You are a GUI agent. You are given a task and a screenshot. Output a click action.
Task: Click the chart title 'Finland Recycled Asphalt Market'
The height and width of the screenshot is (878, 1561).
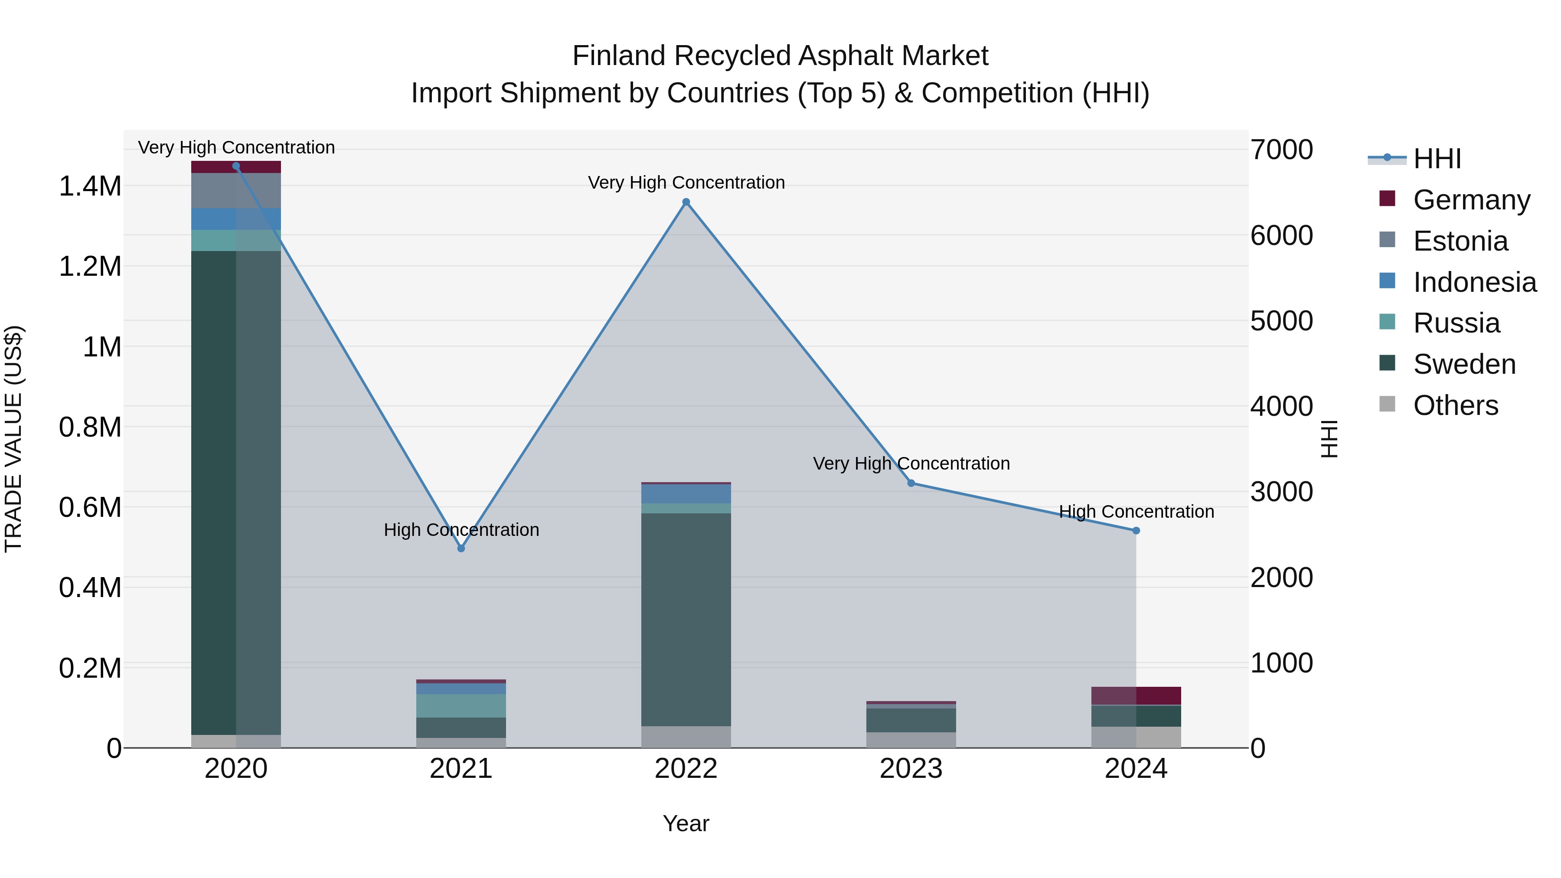tap(780, 56)
